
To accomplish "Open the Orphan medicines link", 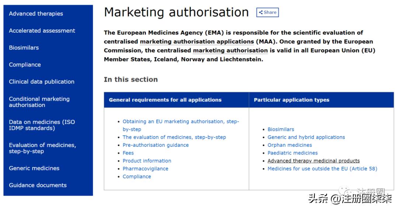I will (x=290, y=145).
